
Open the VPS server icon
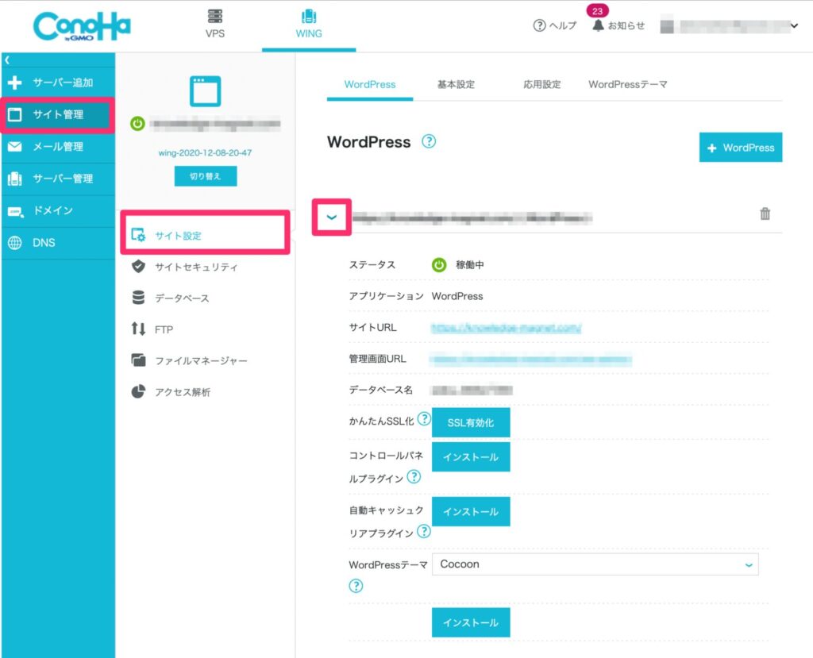pos(214,16)
